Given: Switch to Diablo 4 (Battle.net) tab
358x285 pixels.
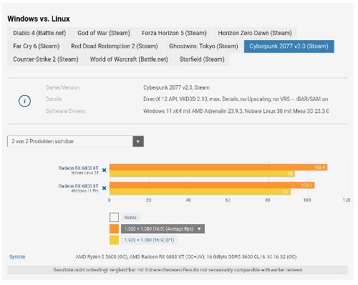Looking at the screenshot, I should click(39, 33).
